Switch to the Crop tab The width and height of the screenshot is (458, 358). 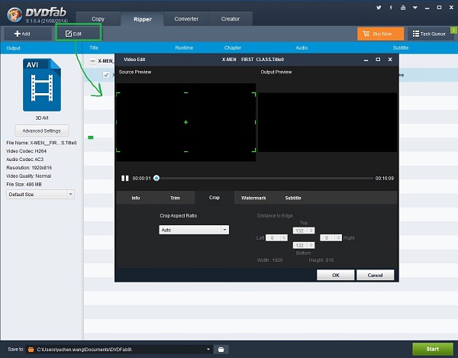(214, 198)
